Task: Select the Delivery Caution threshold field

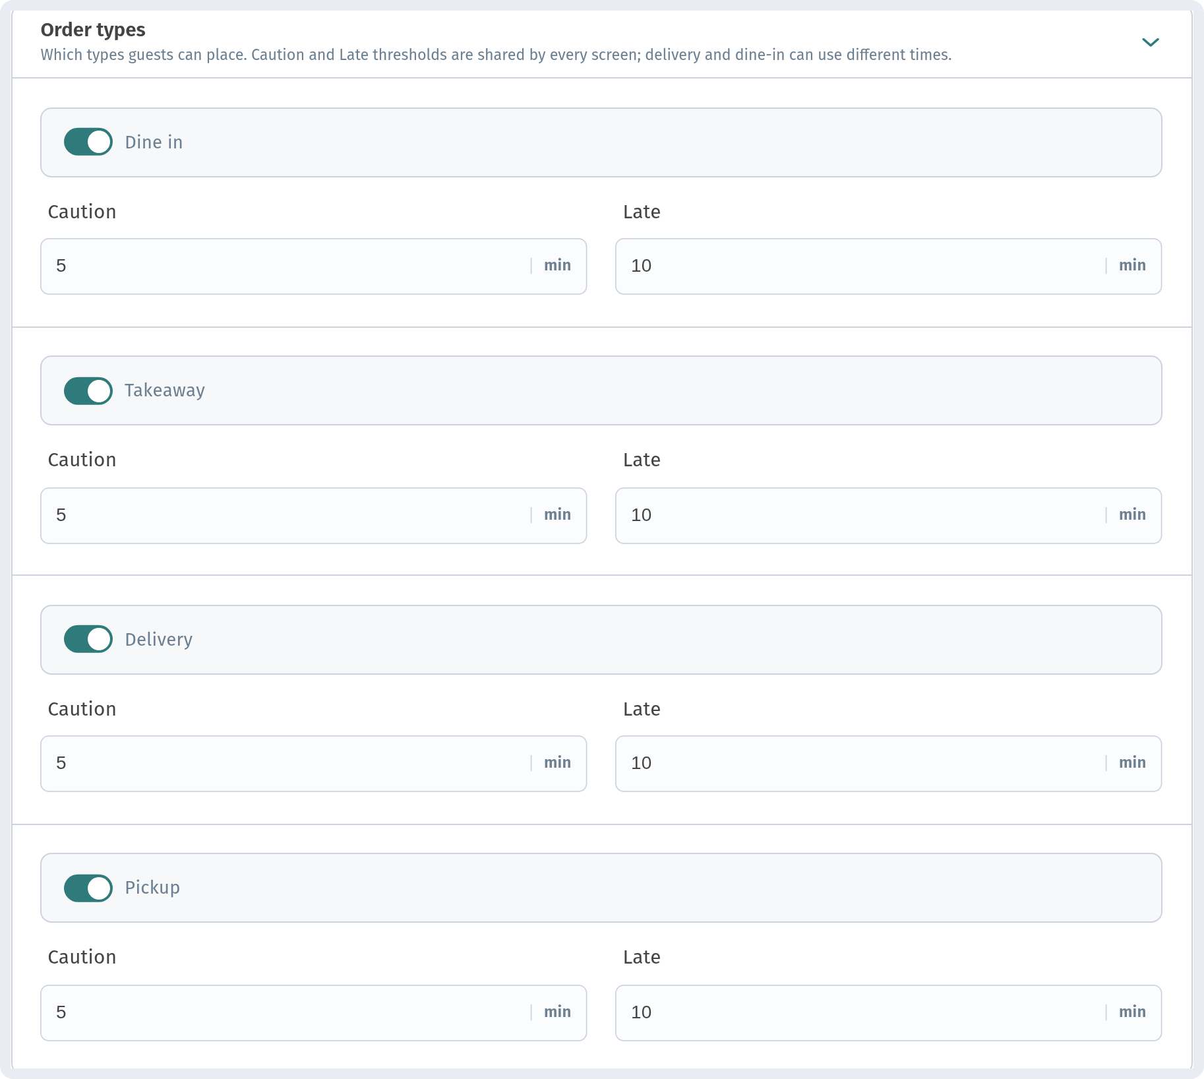Action: pos(313,764)
